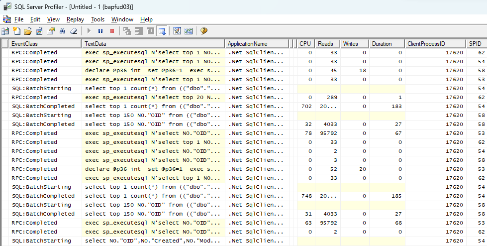Click the CPU value 31
Viewport: 487px width, 246px height.
click(308, 214)
